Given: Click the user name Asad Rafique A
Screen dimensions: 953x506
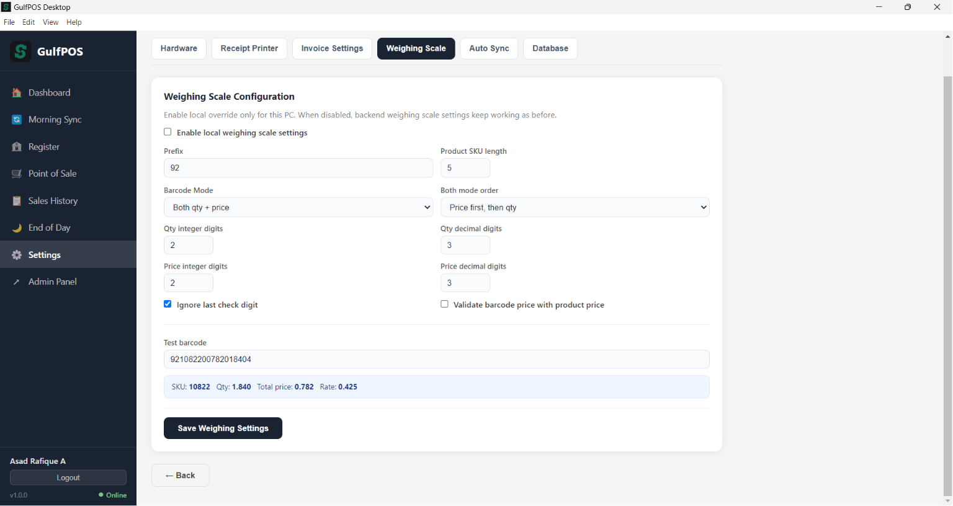Looking at the screenshot, I should coord(38,461).
